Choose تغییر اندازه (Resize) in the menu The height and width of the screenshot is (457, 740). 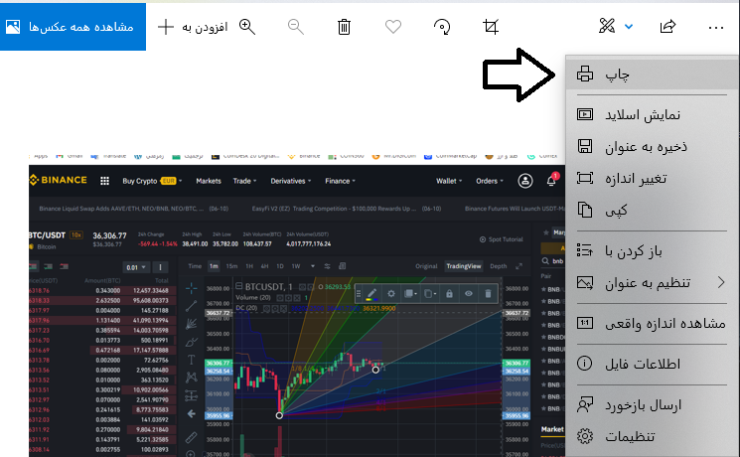652,178
